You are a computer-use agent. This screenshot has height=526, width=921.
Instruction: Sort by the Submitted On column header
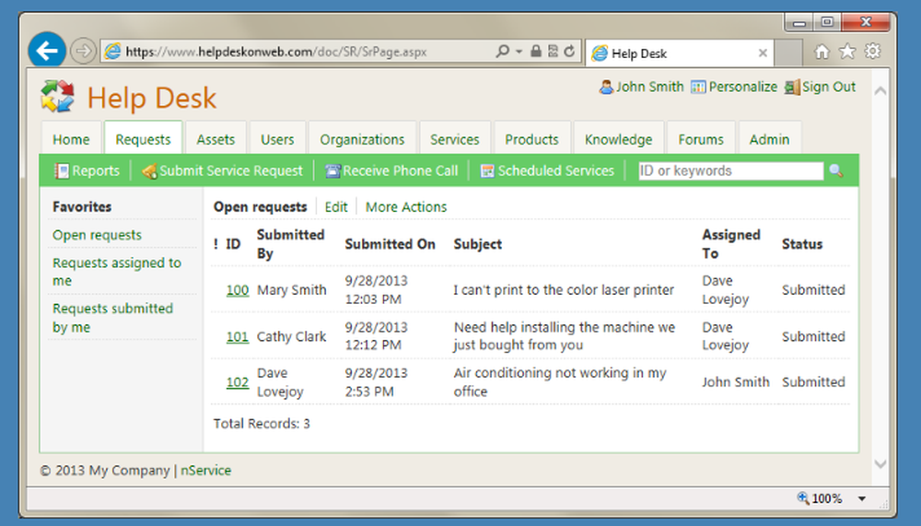pyautogui.click(x=390, y=244)
